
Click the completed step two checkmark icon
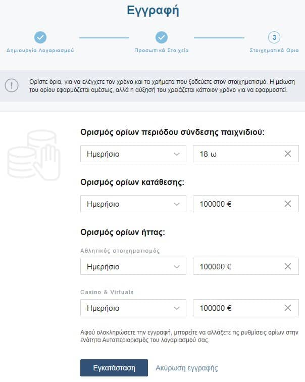[162, 37]
